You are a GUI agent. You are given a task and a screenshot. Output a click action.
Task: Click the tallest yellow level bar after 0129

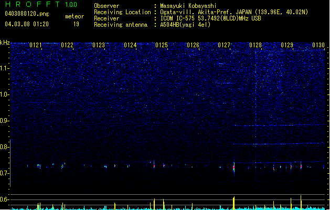click(301, 203)
